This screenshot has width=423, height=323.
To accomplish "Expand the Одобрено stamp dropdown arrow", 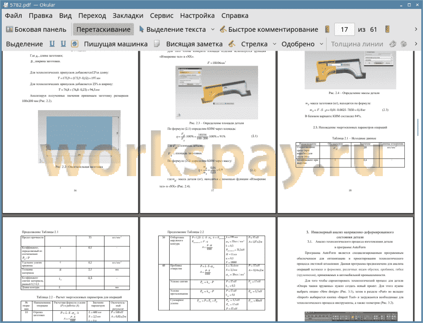I will click(321, 44).
